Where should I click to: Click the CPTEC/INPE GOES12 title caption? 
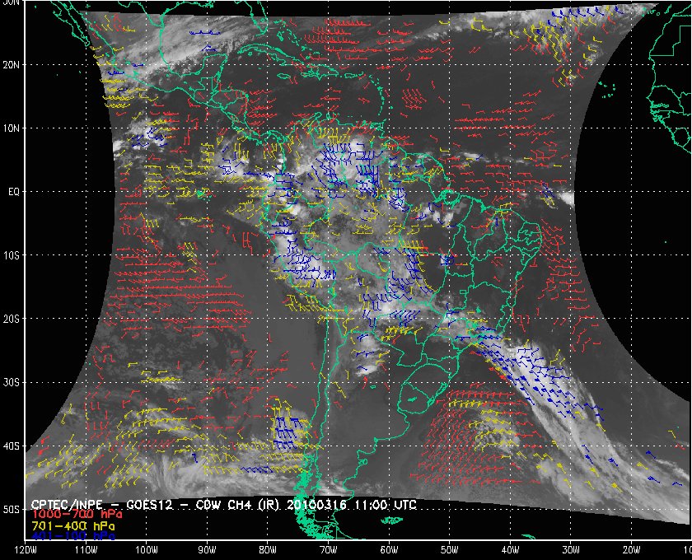[224, 504]
